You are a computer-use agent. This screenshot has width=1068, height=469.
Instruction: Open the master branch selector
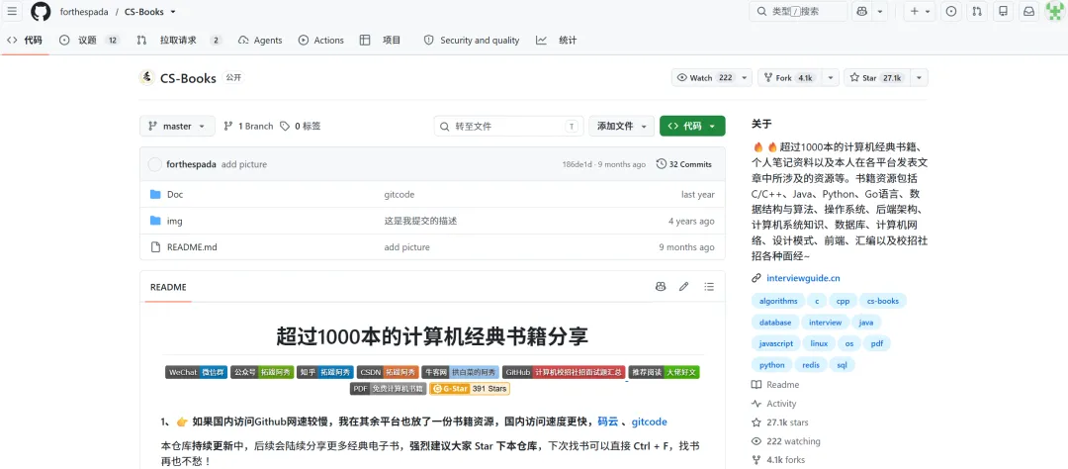(177, 126)
